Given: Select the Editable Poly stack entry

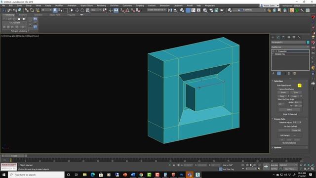Looking at the screenshot, I should [x=280, y=54].
